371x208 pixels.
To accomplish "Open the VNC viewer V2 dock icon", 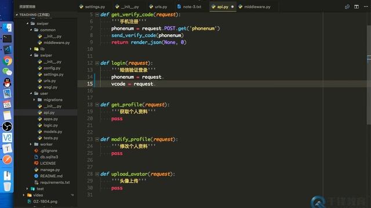I will pos(7,138).
